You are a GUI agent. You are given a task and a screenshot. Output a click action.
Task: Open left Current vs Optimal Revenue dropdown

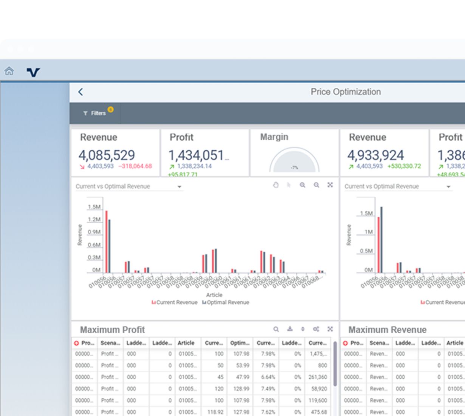(x=180, y=187)
